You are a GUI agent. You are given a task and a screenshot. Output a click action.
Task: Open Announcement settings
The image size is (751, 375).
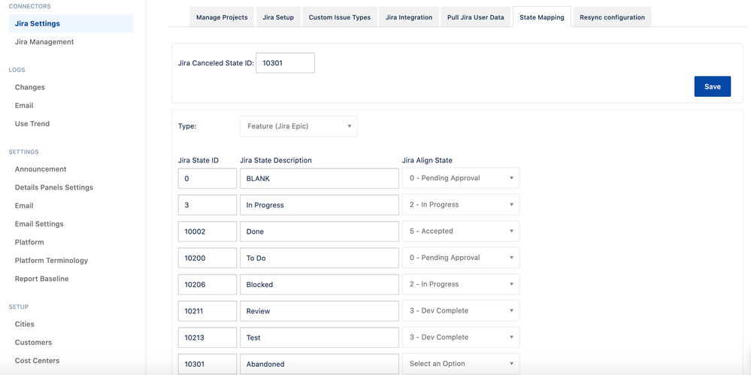point(41,169)
